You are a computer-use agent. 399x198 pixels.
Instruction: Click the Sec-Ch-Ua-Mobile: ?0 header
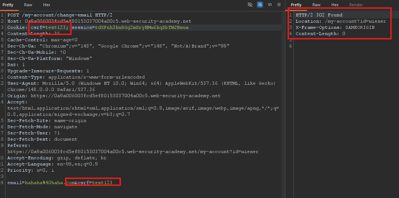pos(37,53)
